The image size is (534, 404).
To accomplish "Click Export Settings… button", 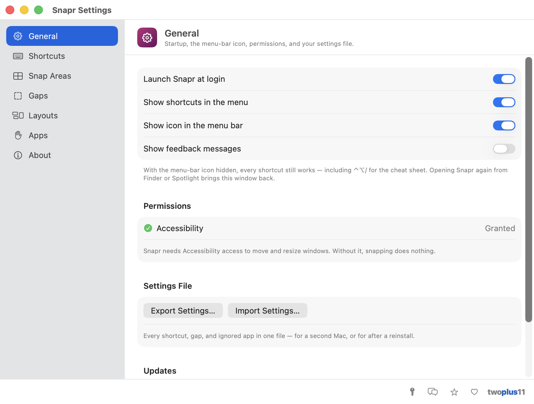I will coord(183,310).
